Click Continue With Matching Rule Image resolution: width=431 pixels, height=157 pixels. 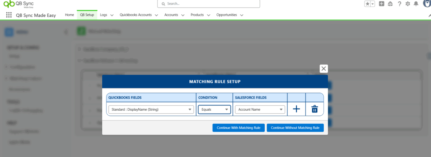(239, 128)
